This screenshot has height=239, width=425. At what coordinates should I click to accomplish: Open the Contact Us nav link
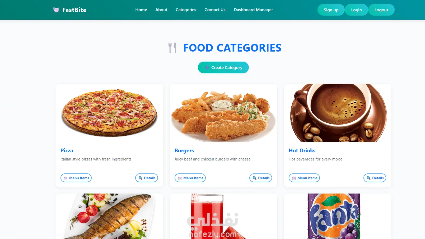click(215, 10)
